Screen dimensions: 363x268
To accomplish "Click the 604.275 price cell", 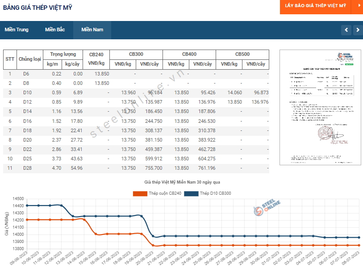I will (x=207, y=159).
